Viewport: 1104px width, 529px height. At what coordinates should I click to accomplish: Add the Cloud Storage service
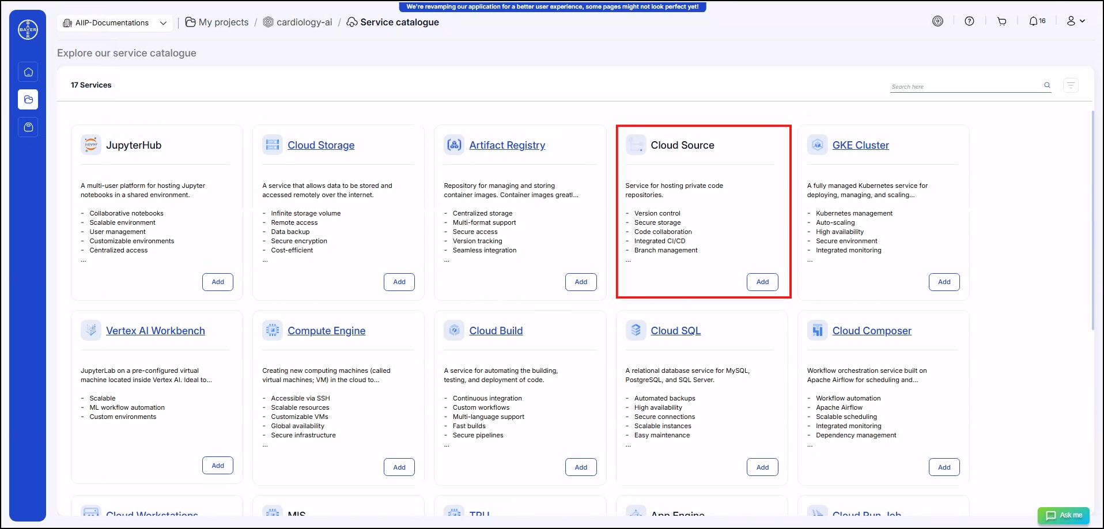(x=399, y=282)
